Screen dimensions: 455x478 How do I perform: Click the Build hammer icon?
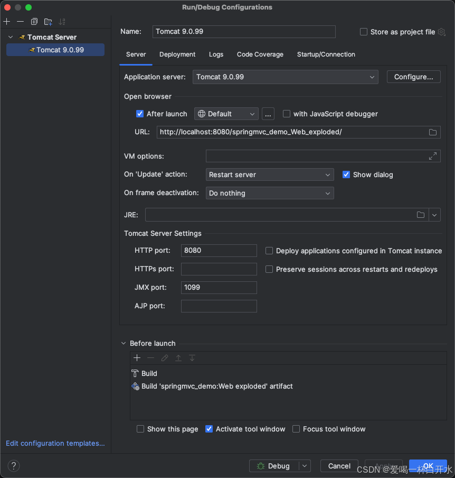tap(135, 373)
